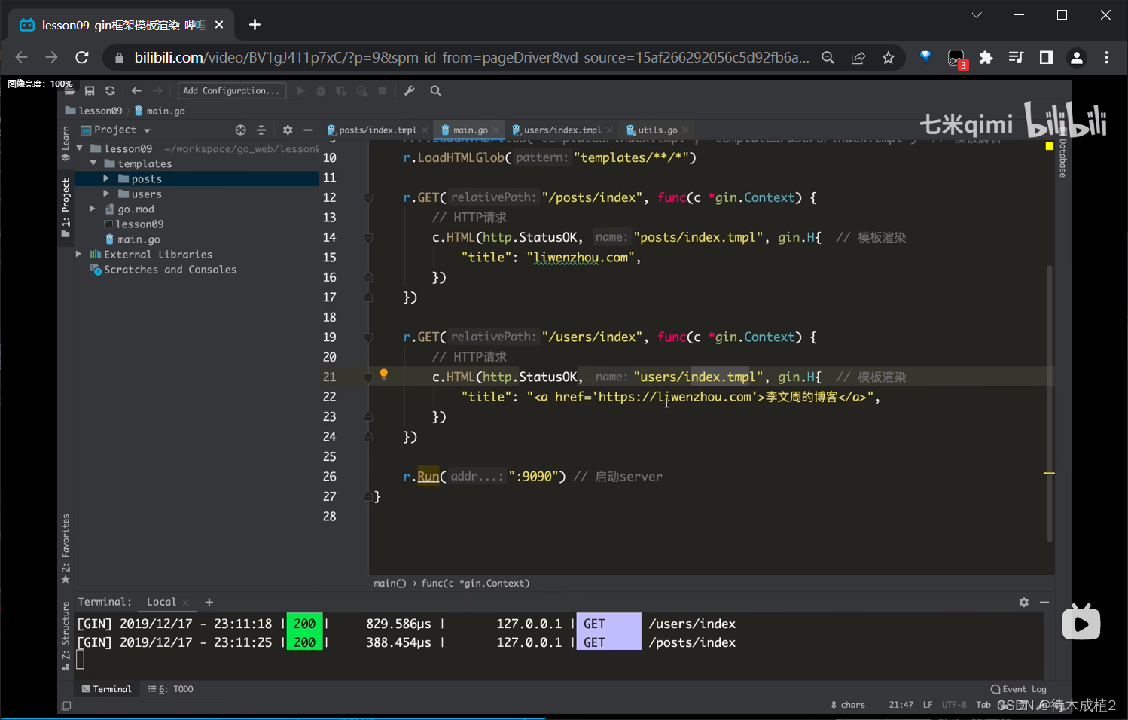The width and height of the screenshot is (1128, 720).
Task: Toggle the 1: Project tool window
Action: click(x=66, y=207)
